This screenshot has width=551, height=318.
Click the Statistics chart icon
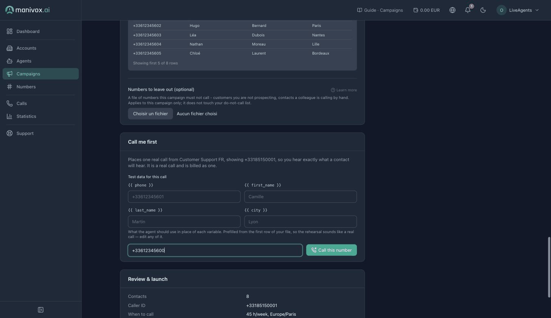pyautogui.click(x=9, y=116)
